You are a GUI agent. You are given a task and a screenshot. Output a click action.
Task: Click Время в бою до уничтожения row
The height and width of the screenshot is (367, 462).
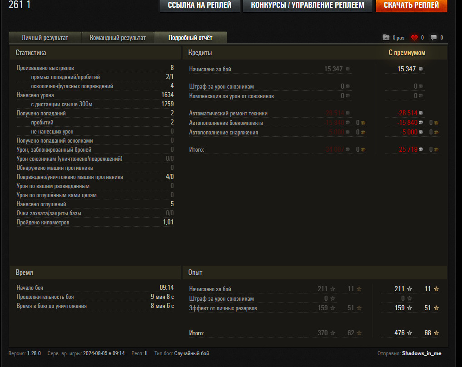[95, 306]
